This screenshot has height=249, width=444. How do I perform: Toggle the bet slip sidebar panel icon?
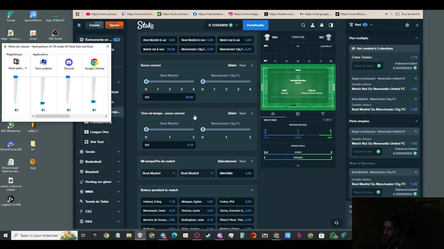331,25
